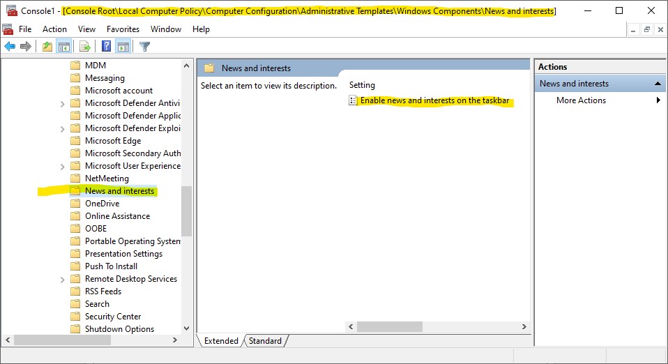Select Microsoft account tree item
668x364 pixels.
[119, 91]
